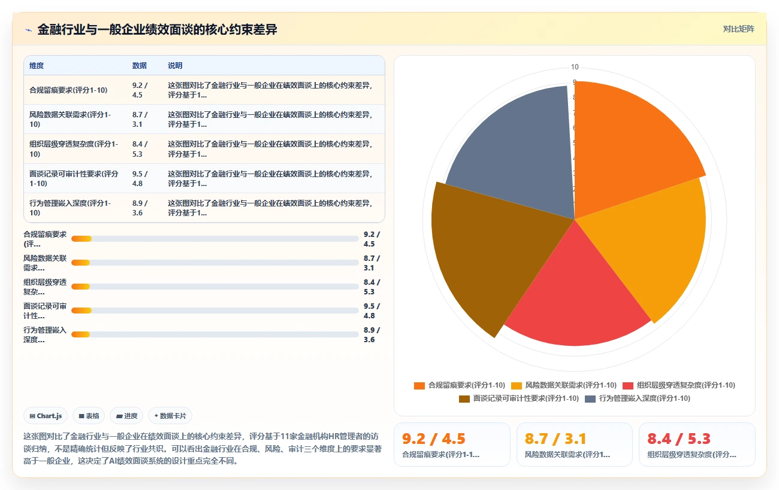Toggle 合规留痕要求 legend color swatch
Viewport: 779px width, 490px height.
(x=419, y=385)
